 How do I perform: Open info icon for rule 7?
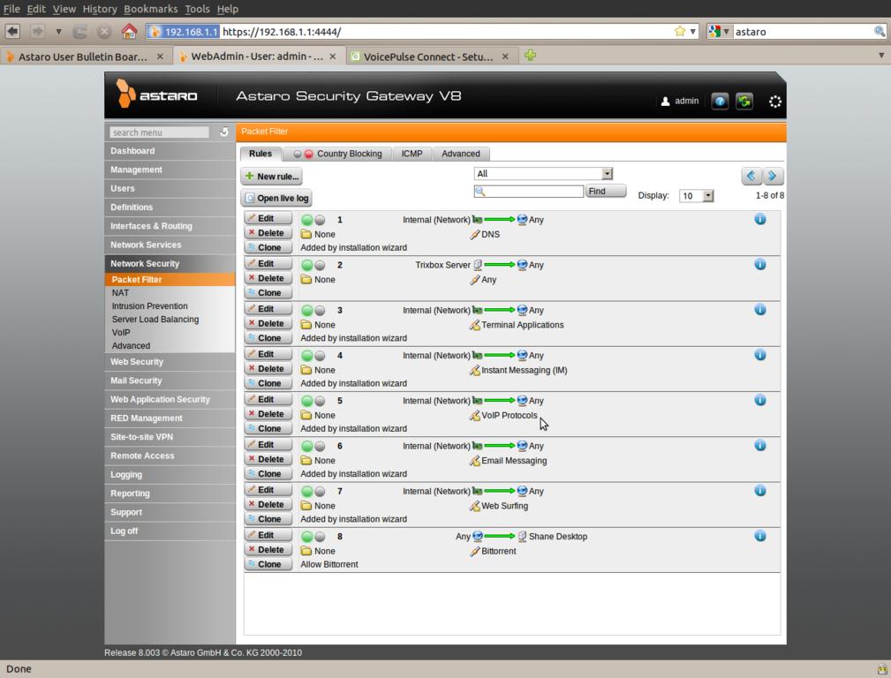tap(759, 491)
